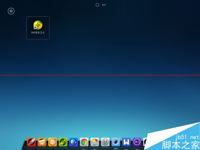The width and height of the screenshot is (200, 150).
Task: Open the rocket Launcher icon in the dock
Action: coord(31,142)
